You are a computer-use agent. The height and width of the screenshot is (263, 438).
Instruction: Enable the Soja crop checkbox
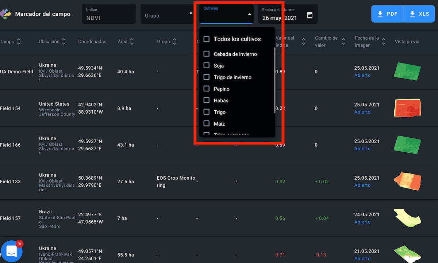click(x=207, y=65)
